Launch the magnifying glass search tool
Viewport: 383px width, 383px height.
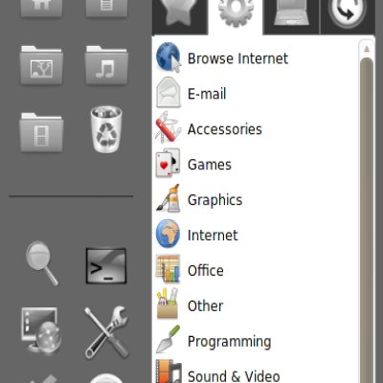point(41,263)
